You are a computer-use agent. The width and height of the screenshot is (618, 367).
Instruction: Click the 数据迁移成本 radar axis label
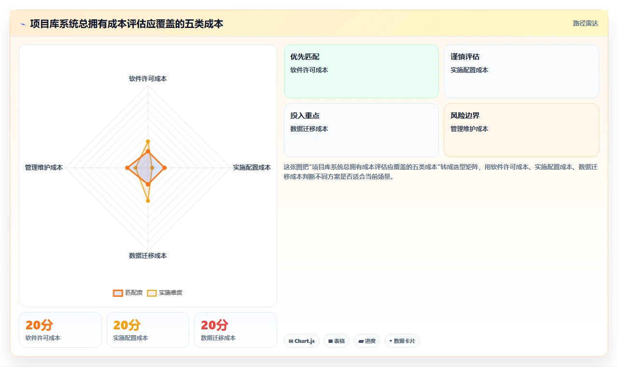point(148,256)
